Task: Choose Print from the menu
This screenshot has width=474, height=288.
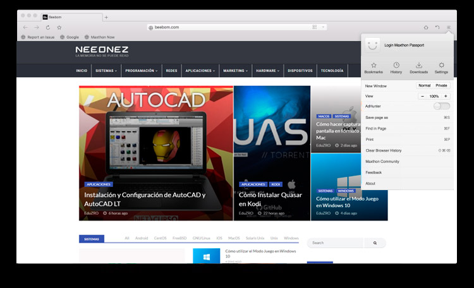Action: 407,140
